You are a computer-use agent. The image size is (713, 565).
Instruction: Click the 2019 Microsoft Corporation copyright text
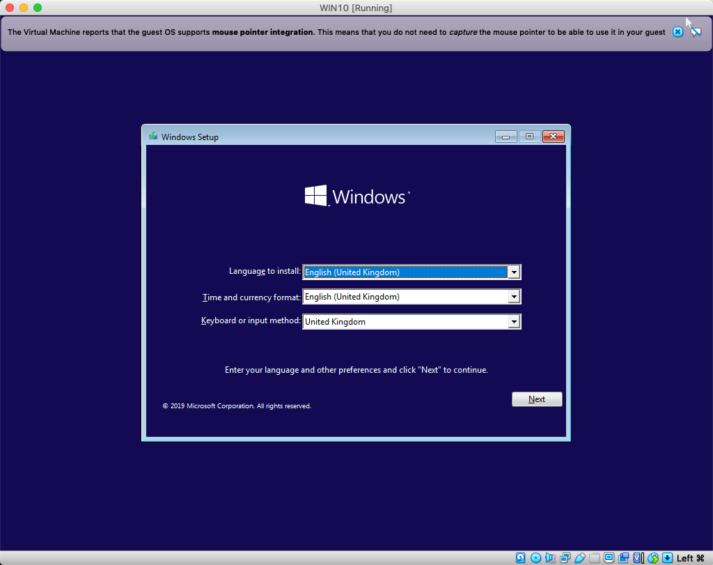pos(237,405)
